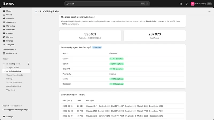
Task: Click the test-ai-catalog store avatar
Action: click(192, 4)
